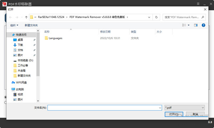Viewport: 214px width, 128px height.
Task: Sort by 大小 column header
Action: click(159, 32)
